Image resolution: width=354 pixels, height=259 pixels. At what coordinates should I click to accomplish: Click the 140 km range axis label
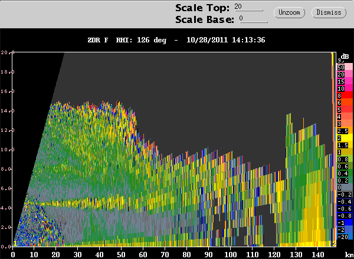(317, 254)
